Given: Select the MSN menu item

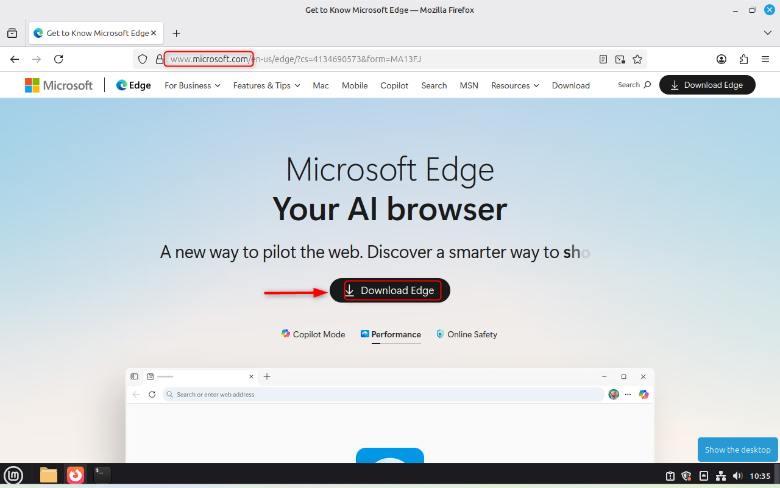Looking at the screenshot, I should pos(469,85).
